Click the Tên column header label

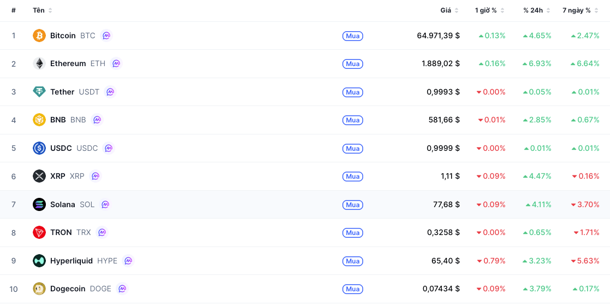pos(39,10)
